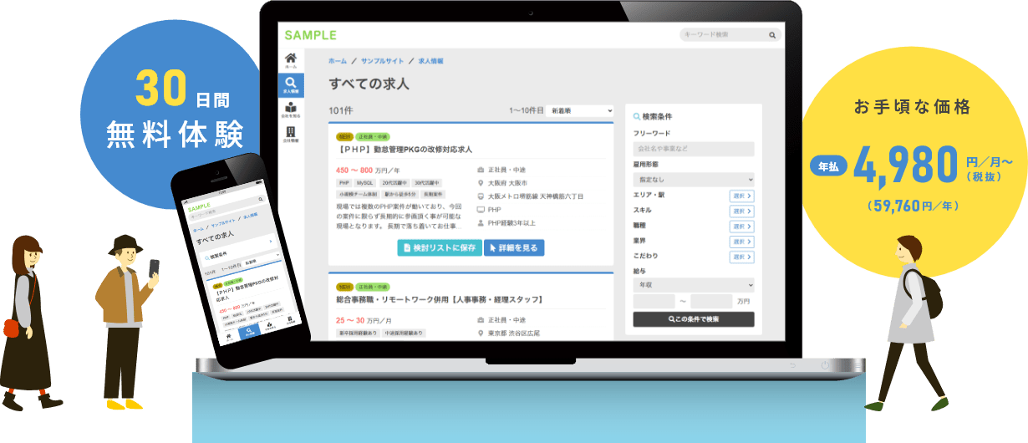1028x443 pixels.
Task: Click 選択 button for こだわり
Action: (741, 257)
